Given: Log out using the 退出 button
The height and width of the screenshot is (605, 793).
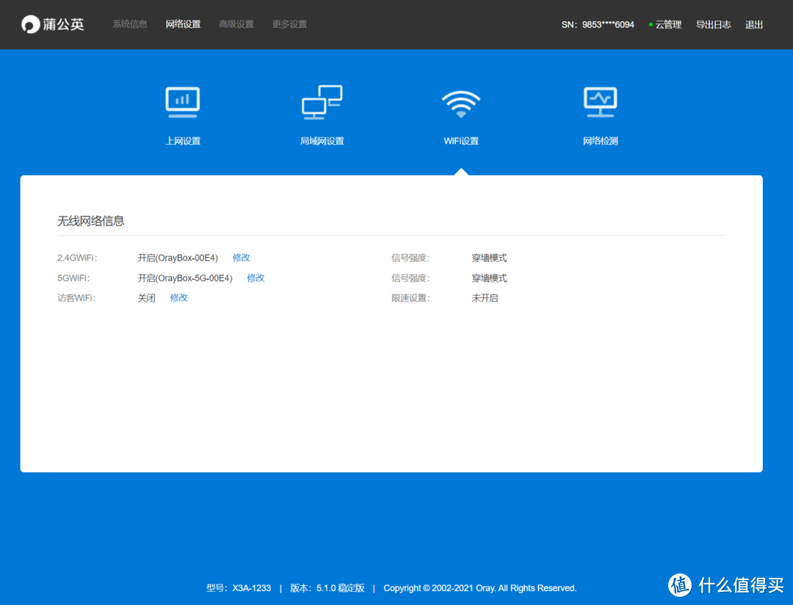Looking at the screenshot, I should [754, 24].
